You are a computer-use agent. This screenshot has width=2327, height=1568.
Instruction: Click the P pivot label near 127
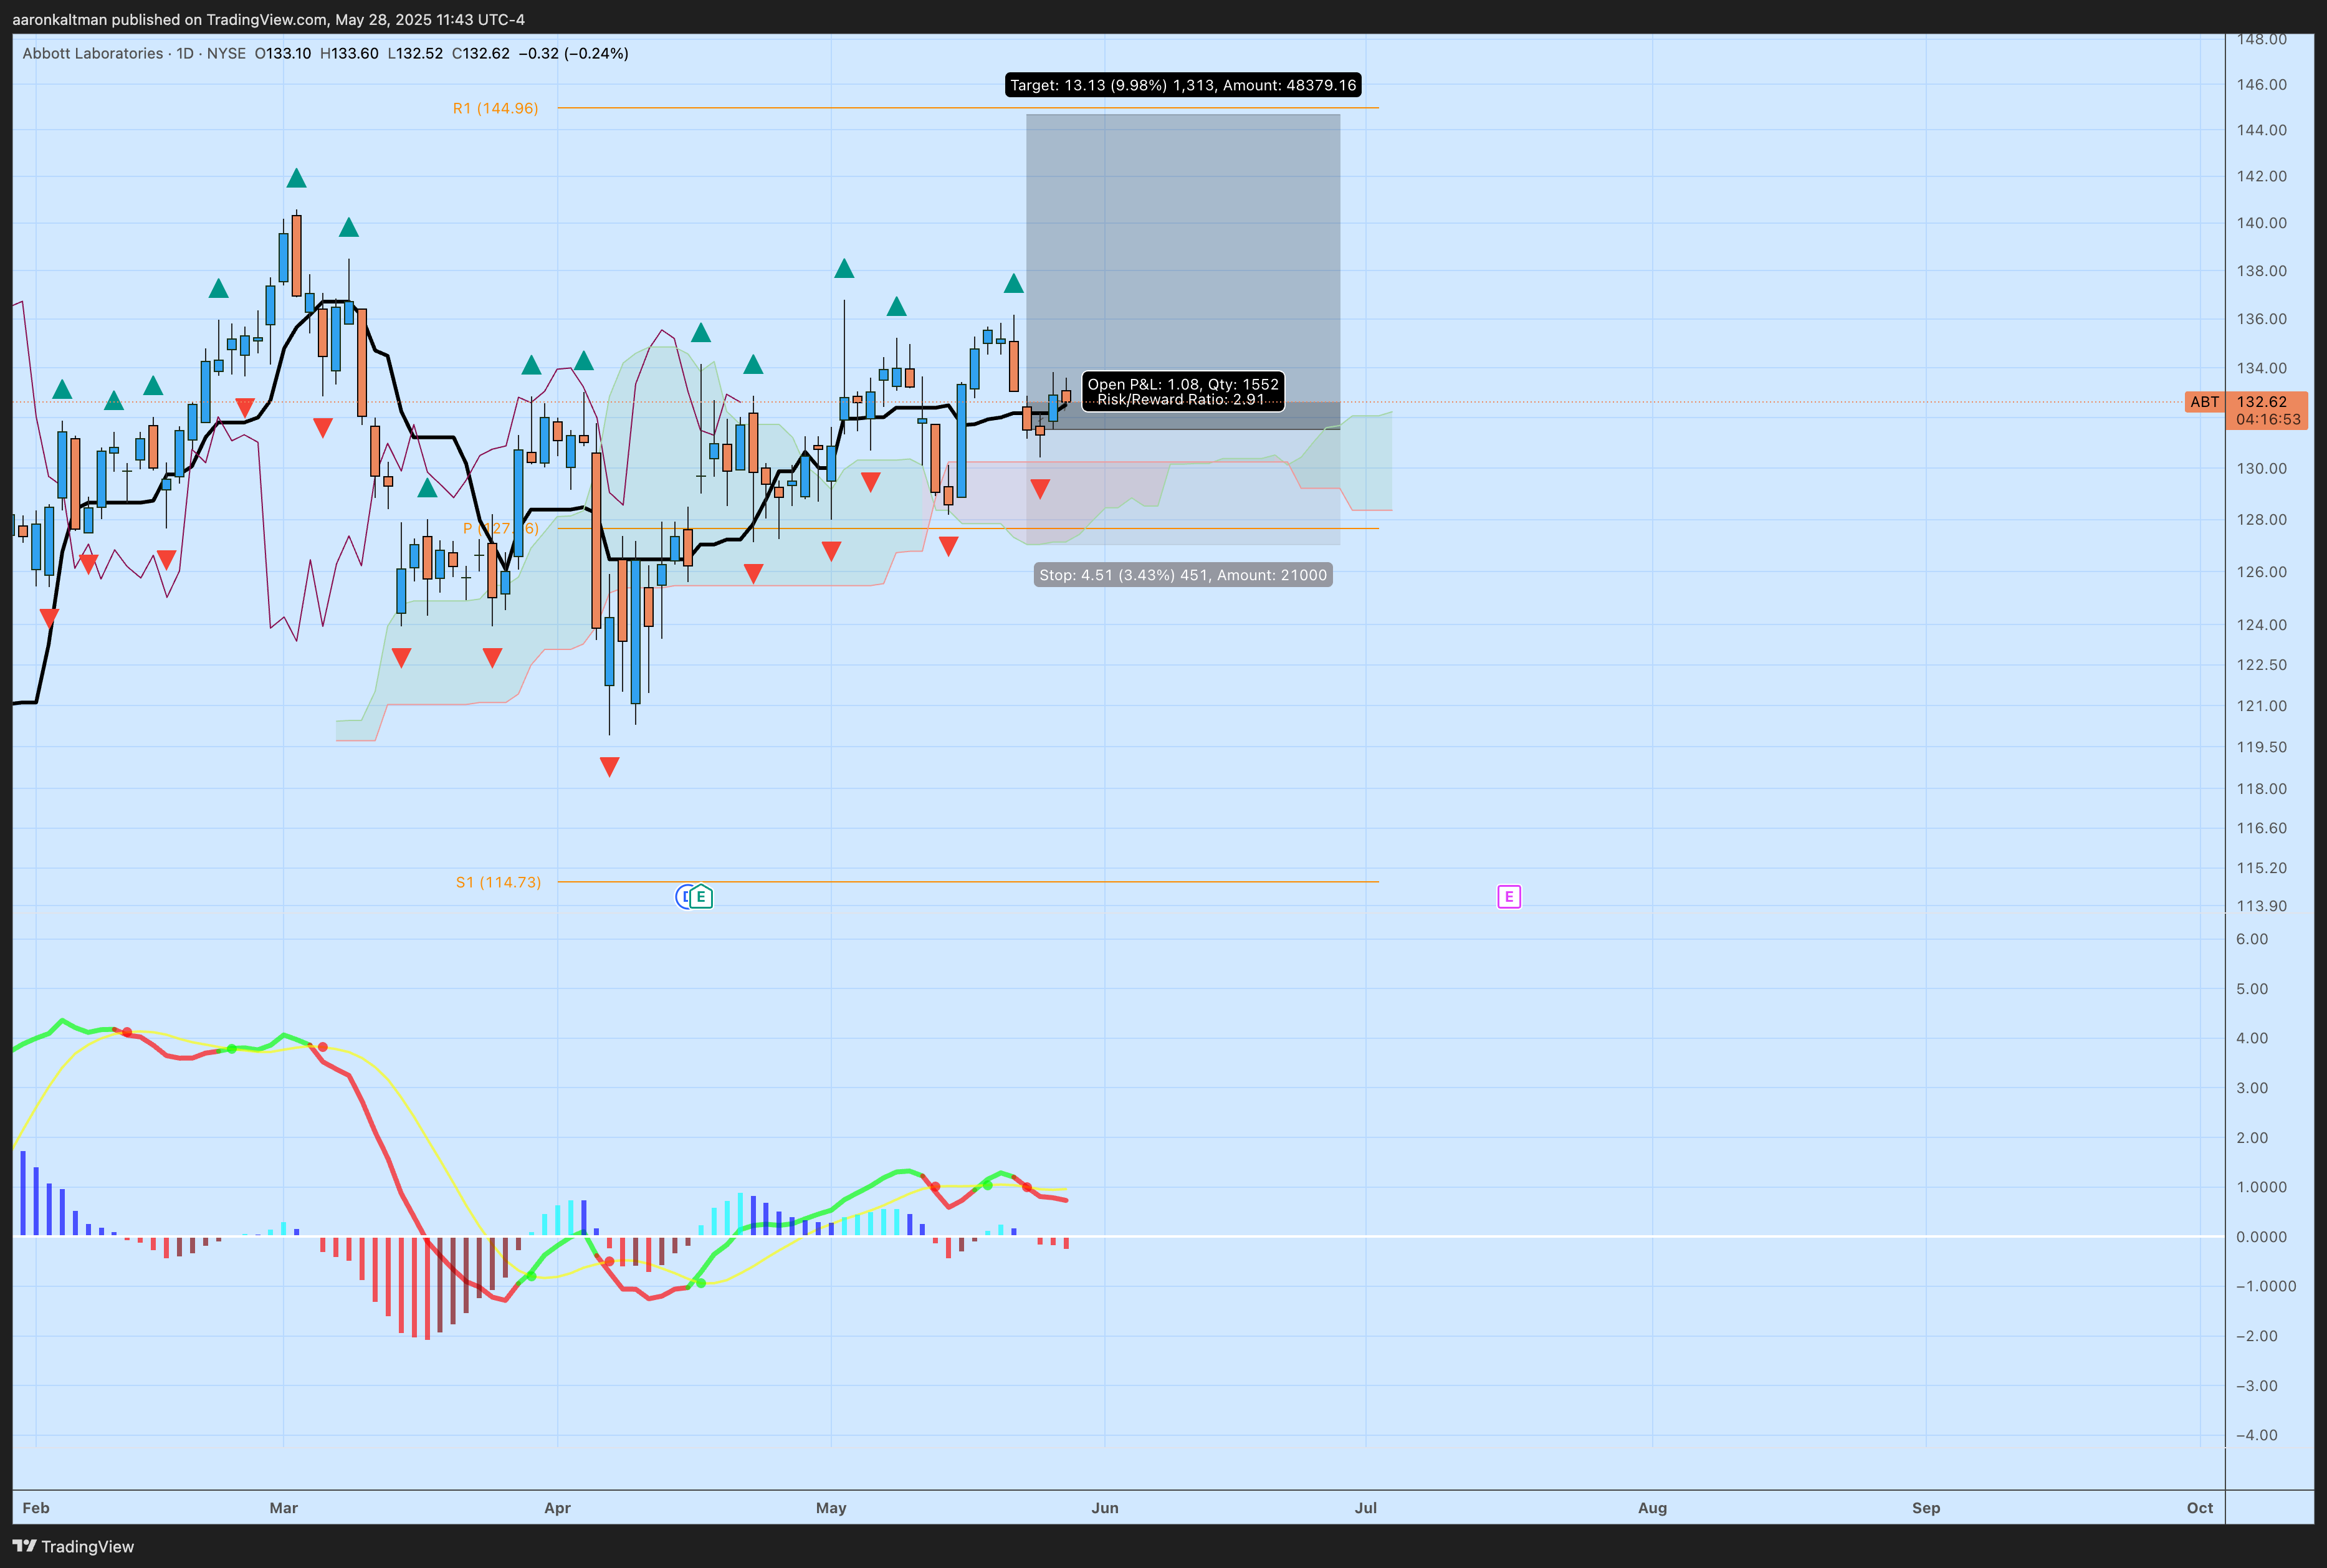click(500, 528)
